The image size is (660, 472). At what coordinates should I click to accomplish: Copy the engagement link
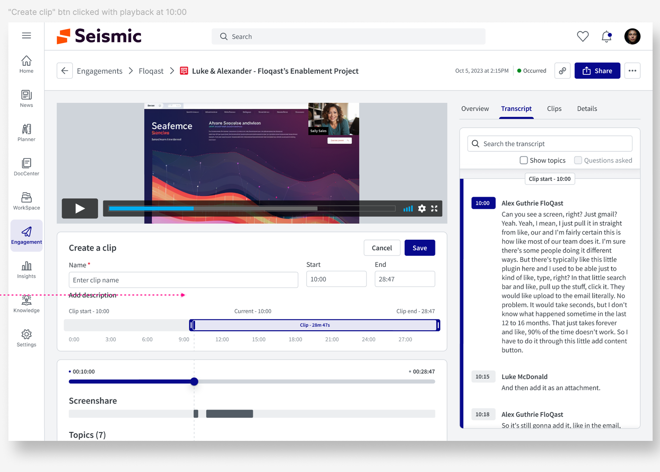tap(562, 71)
